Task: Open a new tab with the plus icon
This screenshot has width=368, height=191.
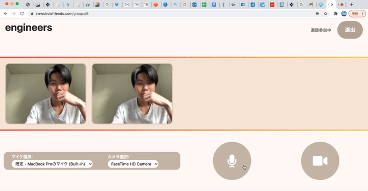Action: 352,5
